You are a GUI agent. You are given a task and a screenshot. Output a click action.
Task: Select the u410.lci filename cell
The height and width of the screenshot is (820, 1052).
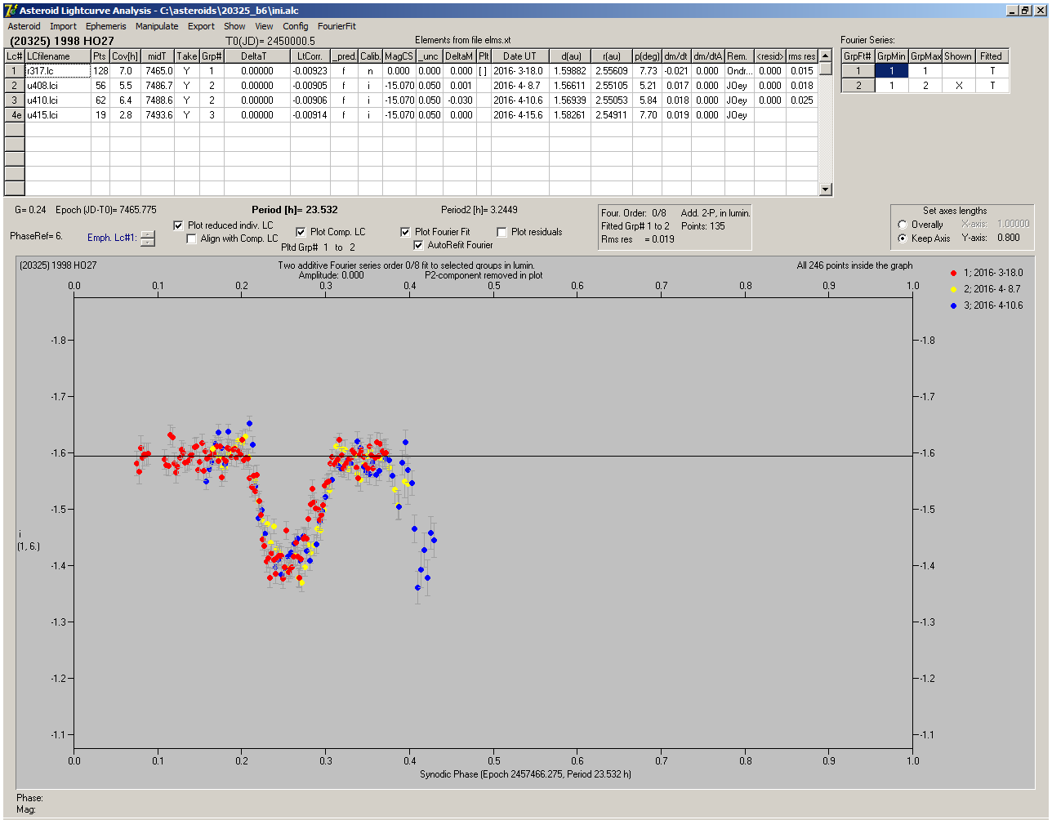point(57,100)
